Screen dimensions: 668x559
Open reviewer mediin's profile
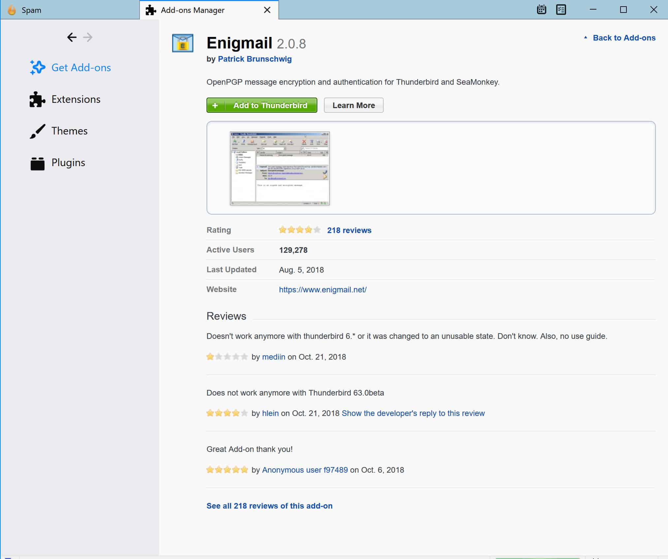click(x=273, y=357)
